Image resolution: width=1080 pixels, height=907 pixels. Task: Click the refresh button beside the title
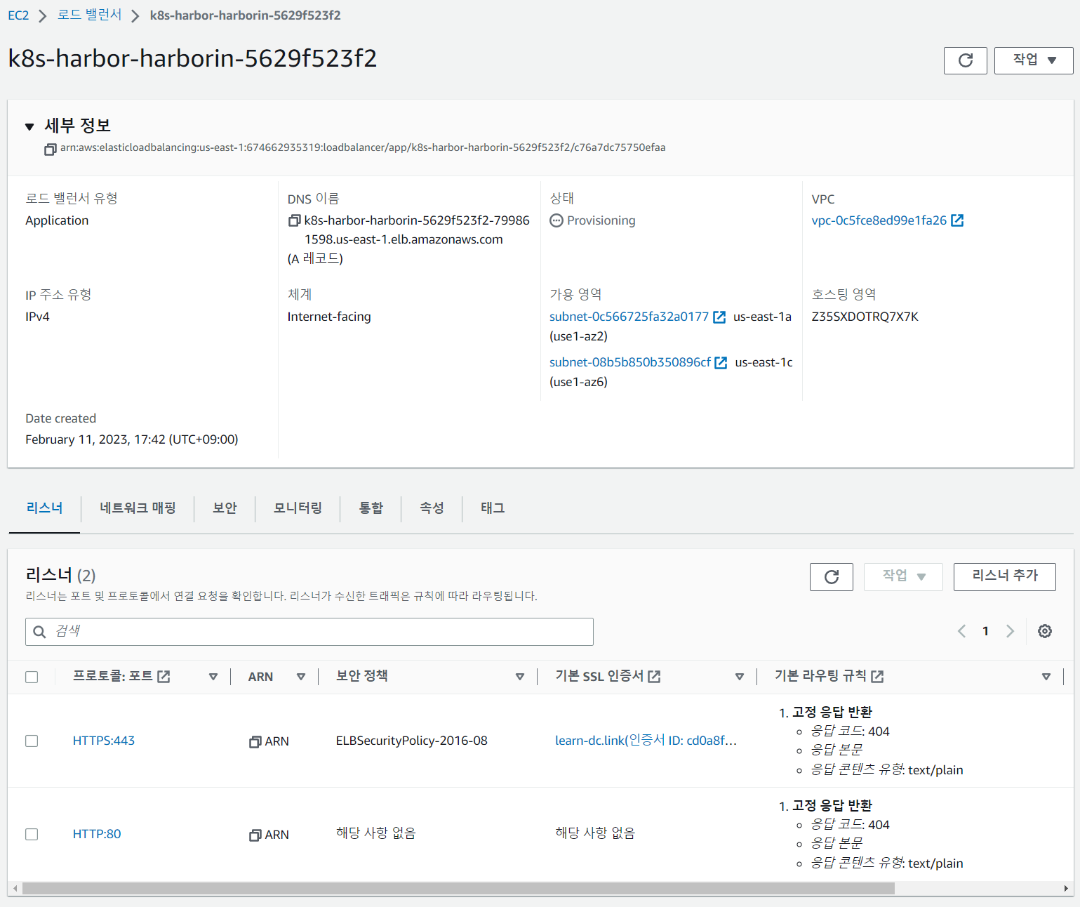(965, 60)
